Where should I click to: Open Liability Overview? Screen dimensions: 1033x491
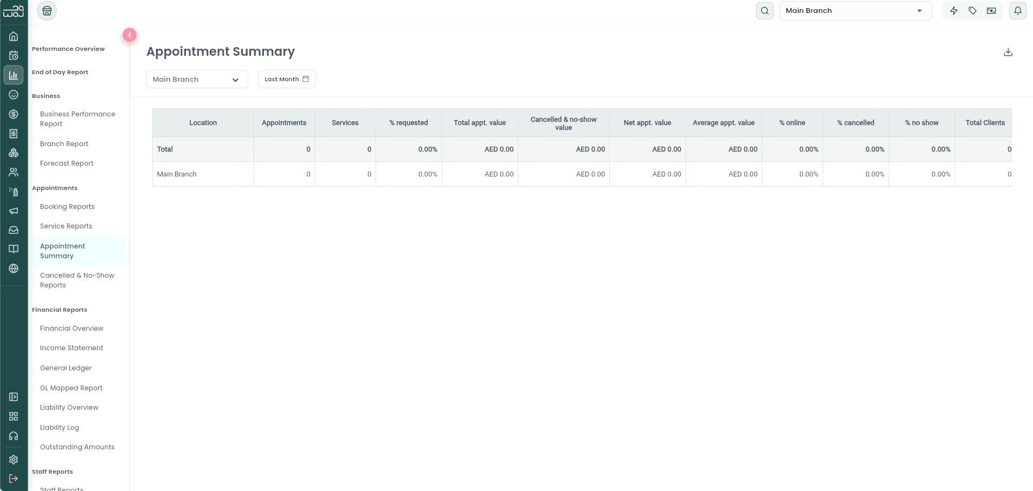[x=69, y=408]
